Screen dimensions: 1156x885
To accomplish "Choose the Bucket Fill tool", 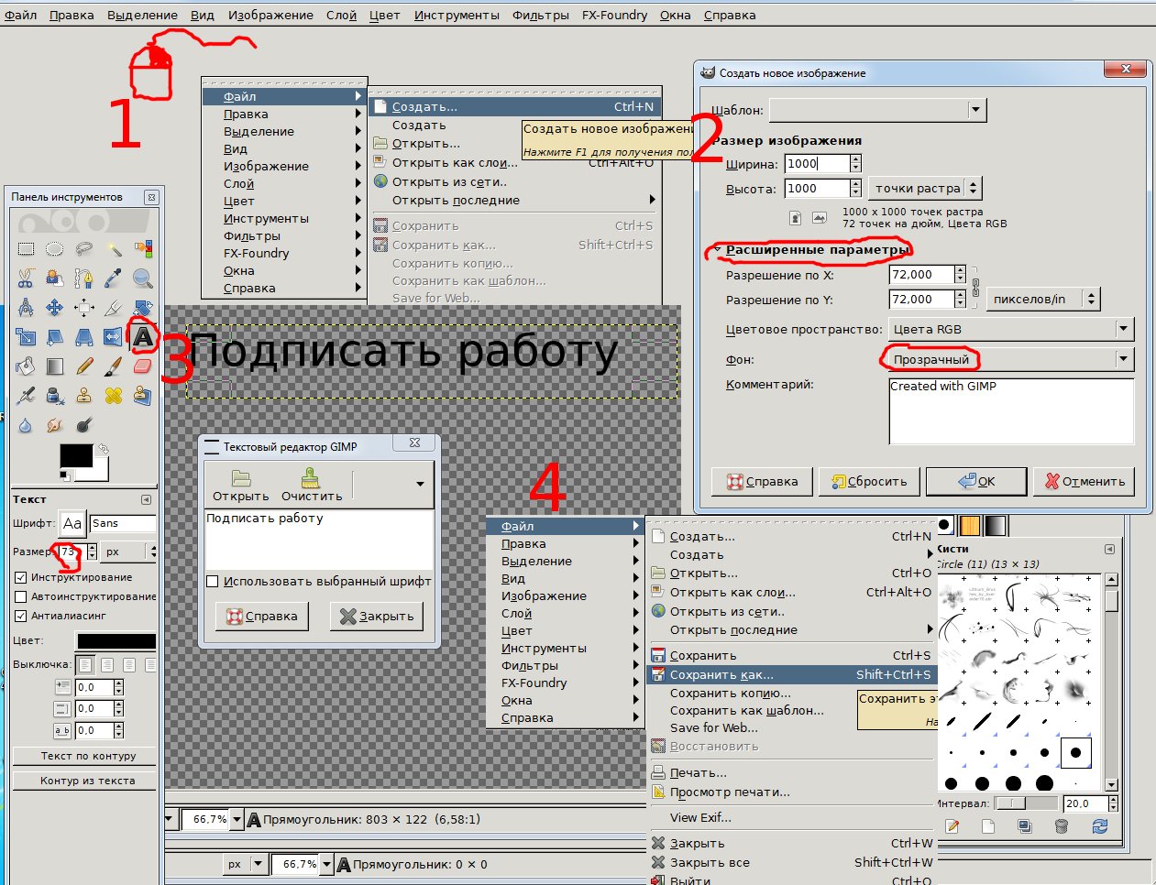I will point(26,366).
